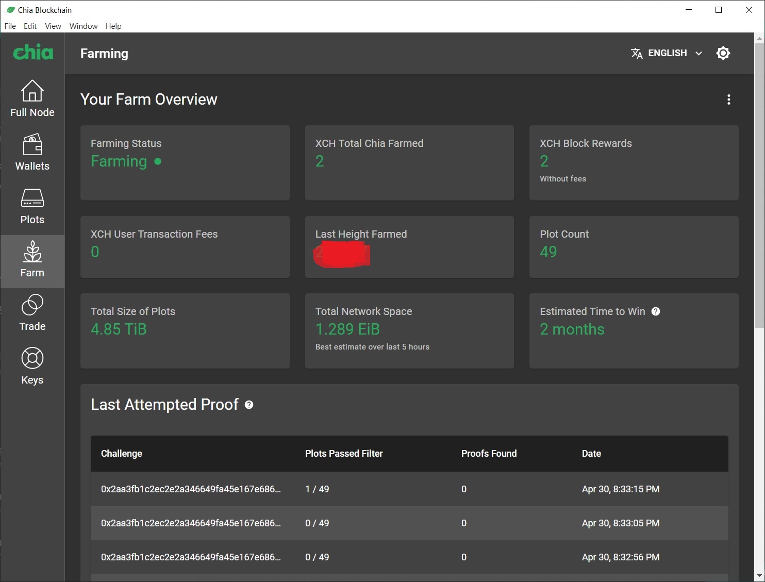Open the View menu
Viewport: 765px width, 582px height.
(x=53, y=26)
